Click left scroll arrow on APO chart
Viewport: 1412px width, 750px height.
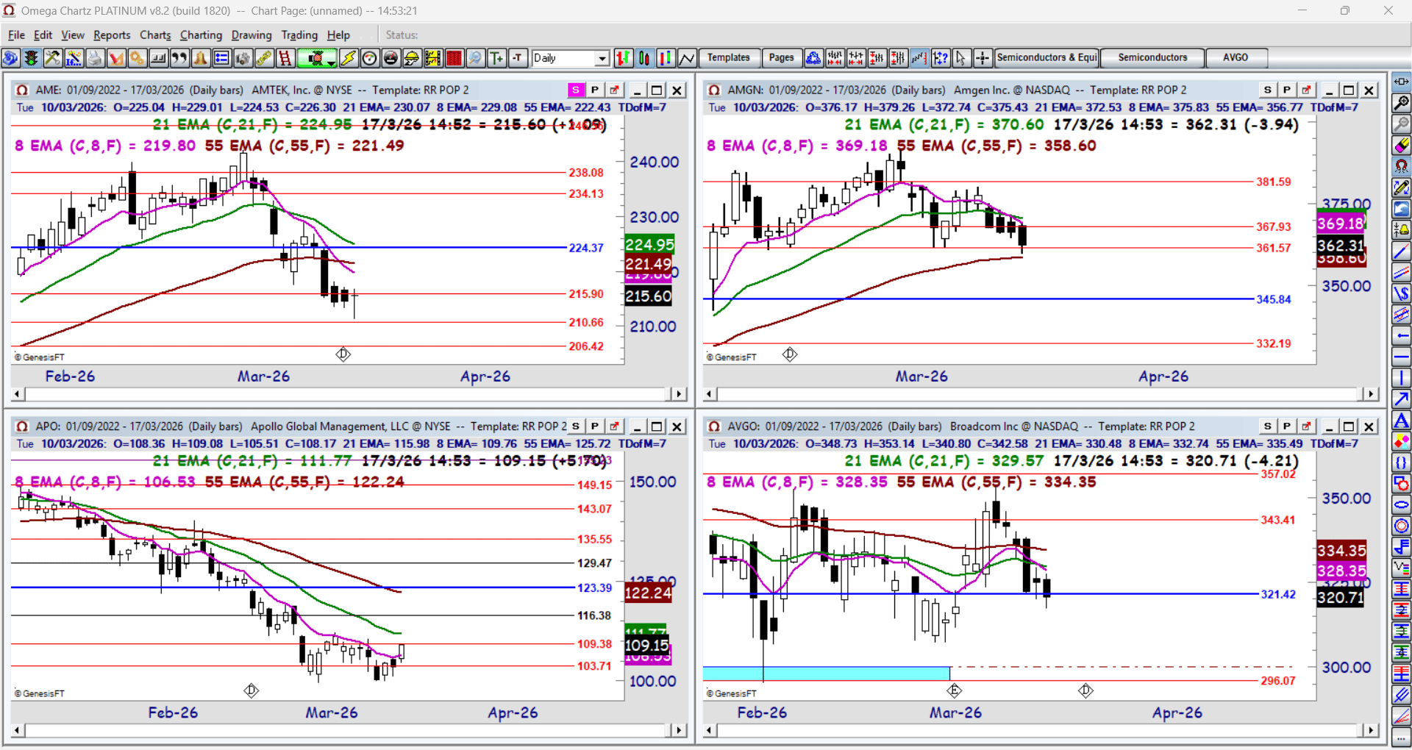[x=18, y=730]
